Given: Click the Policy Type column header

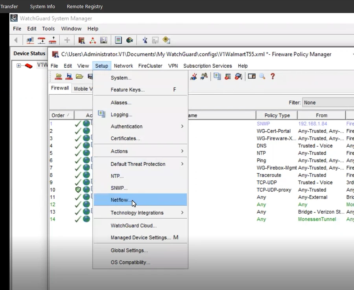Looking at the screenshot, I should click(277, 115).
